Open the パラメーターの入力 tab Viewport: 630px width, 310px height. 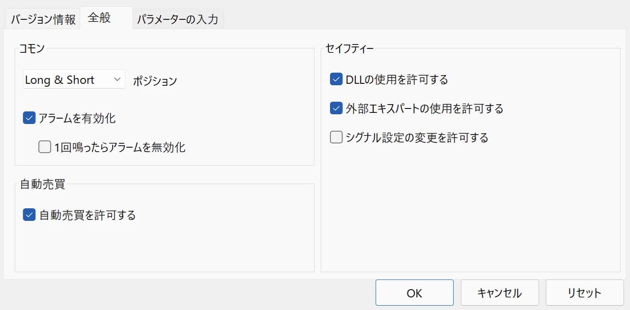(177, 20)
